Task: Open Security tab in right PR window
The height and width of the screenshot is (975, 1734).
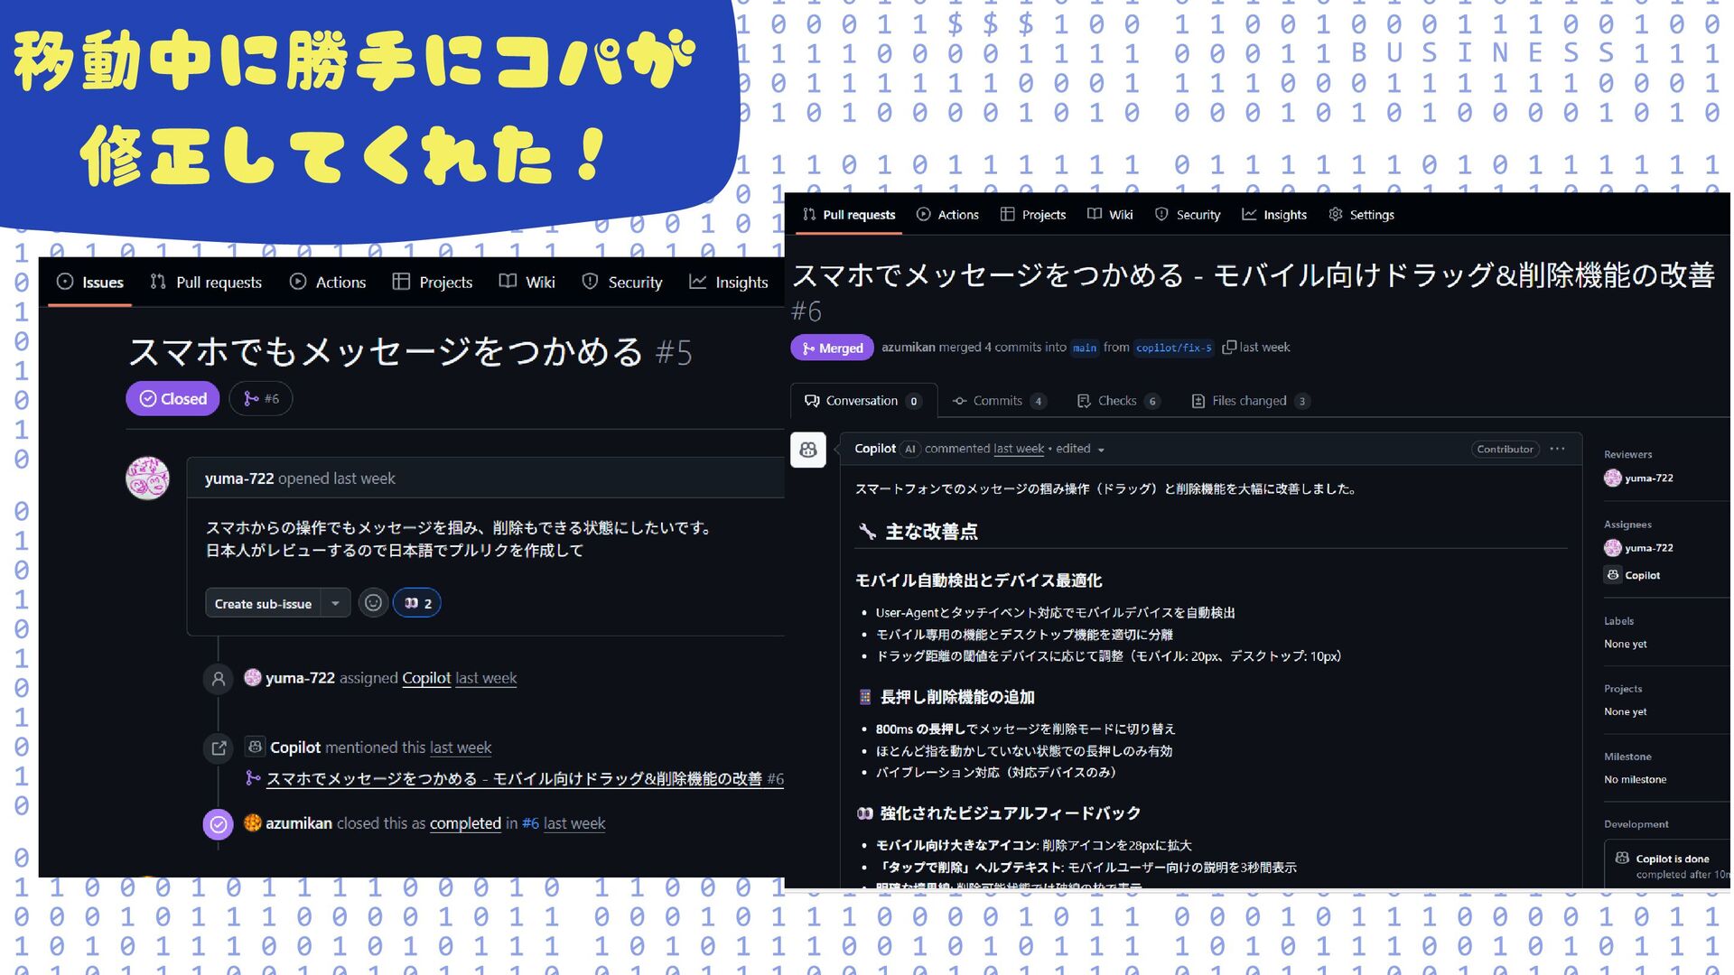Action: [x=1188, y=215]
